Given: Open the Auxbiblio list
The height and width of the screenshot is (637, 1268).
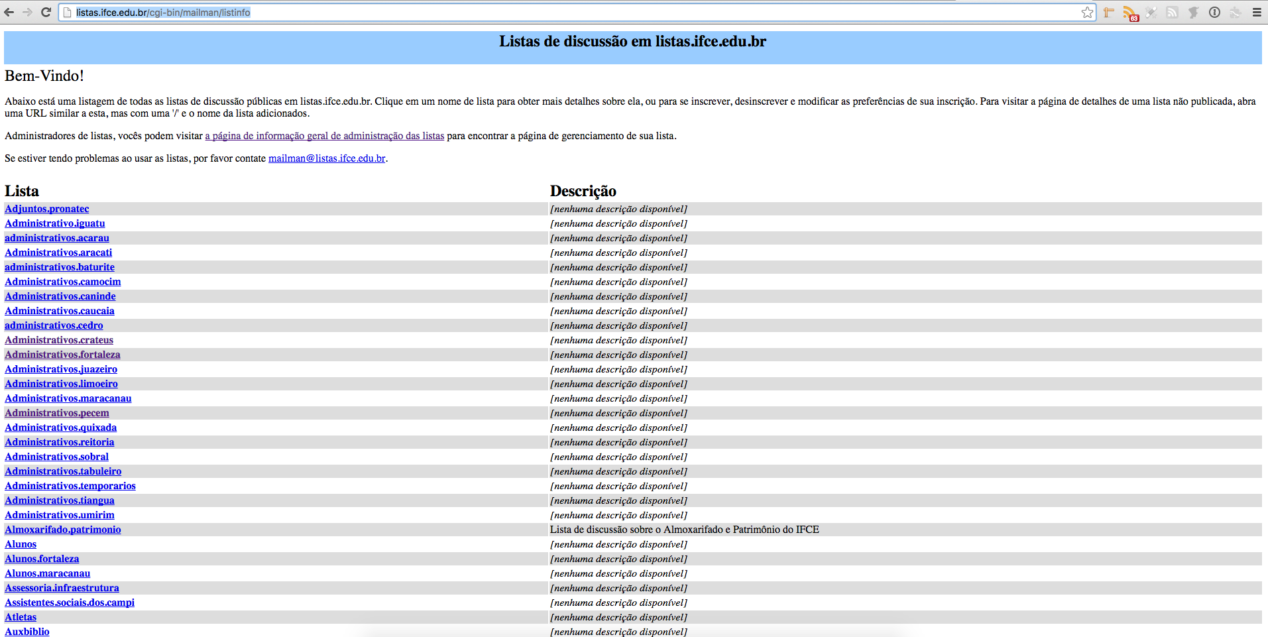Looking at the screenshot, I should 27,632.
